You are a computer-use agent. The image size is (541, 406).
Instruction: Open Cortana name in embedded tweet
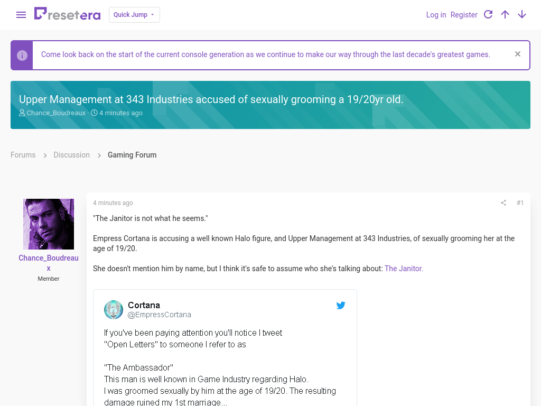point(144,305)
